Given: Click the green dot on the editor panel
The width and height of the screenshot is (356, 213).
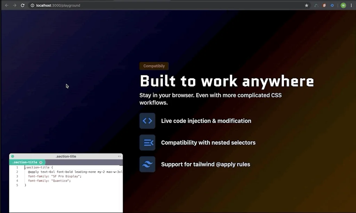Looking at the screenshot, I should pos(13,156).
